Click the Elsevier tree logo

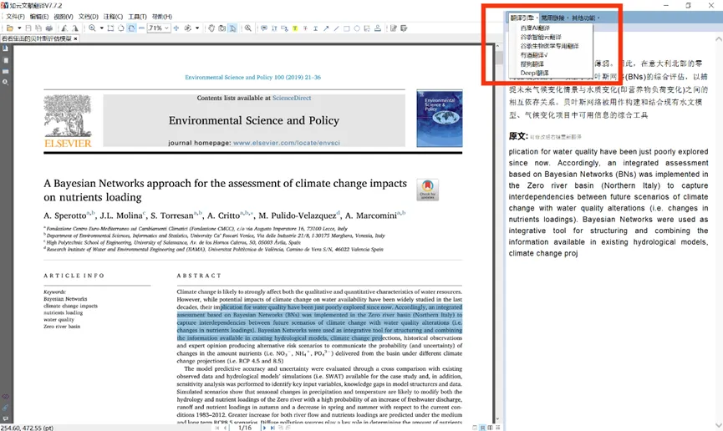68,121
